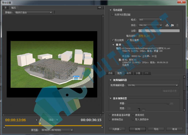This screenshot has height=135, width=188.
Task: Click the current timecode 00:00:13:06
Action: pos(16,120)
